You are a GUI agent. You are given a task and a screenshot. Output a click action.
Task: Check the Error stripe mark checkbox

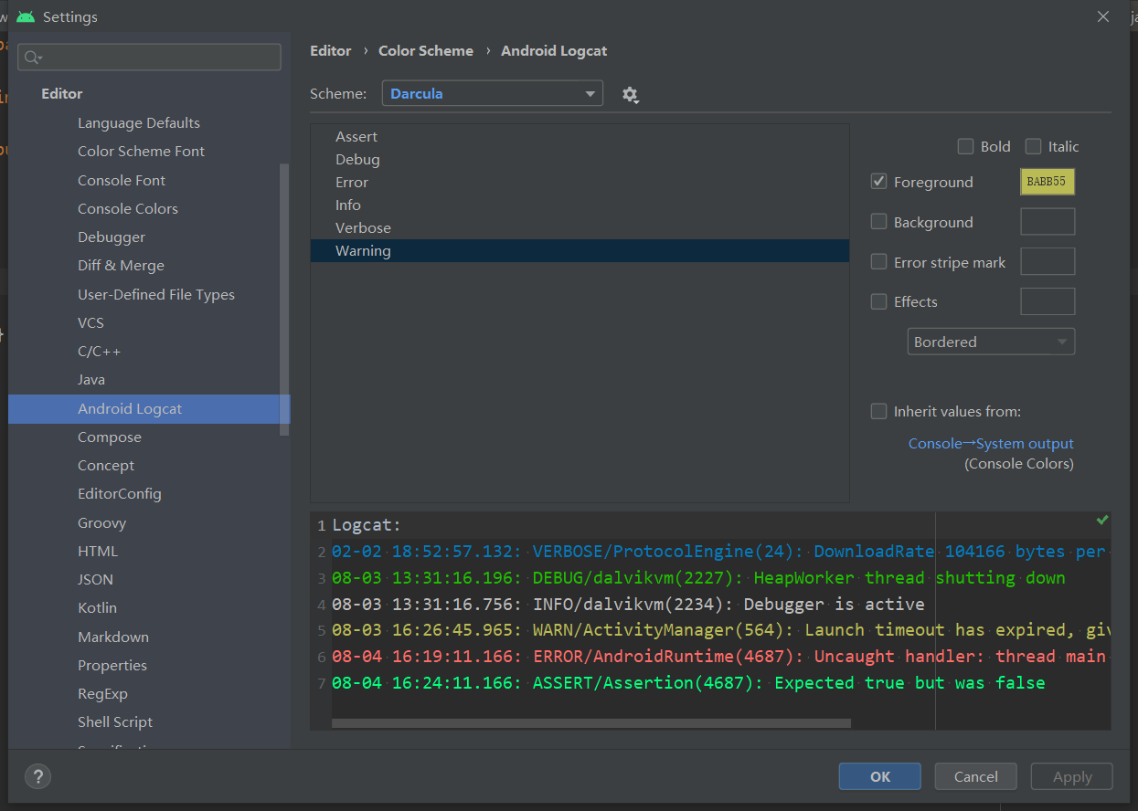click(x=878, y=262)
